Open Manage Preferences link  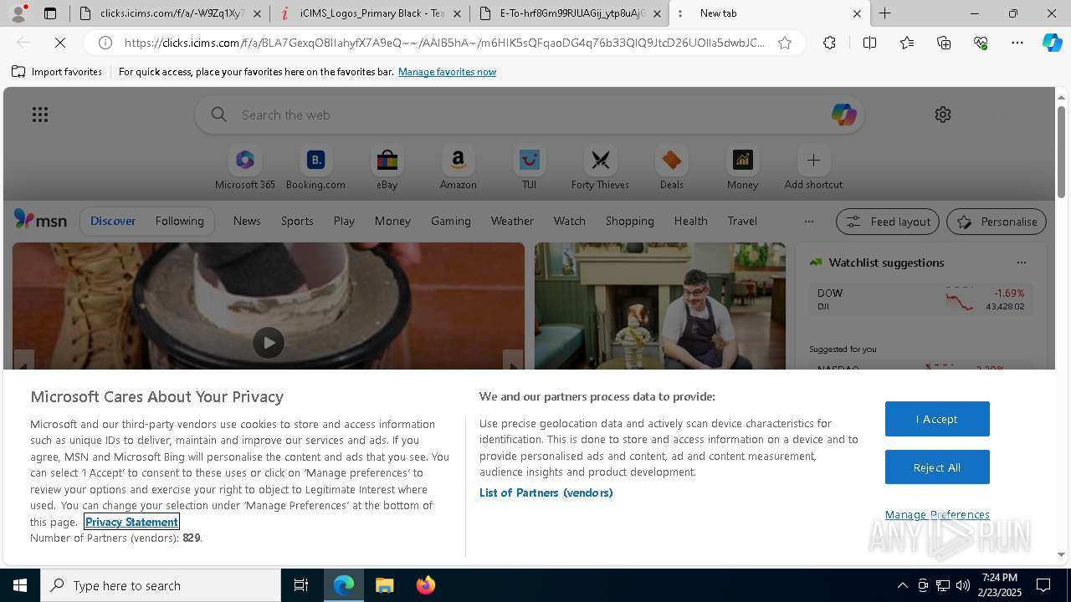pyautogui.click(x=937, y=514)
